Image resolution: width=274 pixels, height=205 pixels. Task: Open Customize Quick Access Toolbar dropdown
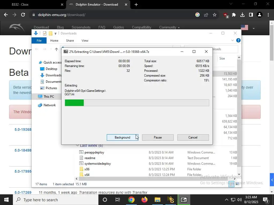pyautogui.click(x=55, y=33)
